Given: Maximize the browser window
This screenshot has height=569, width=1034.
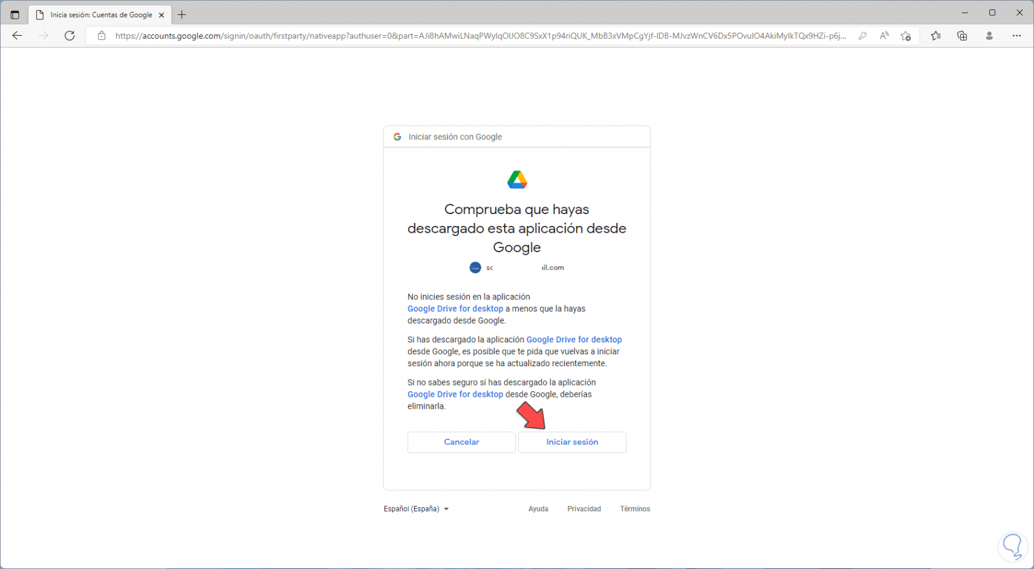Looking at the screenshot, I should pyautogui.click(x=992, y=13).
